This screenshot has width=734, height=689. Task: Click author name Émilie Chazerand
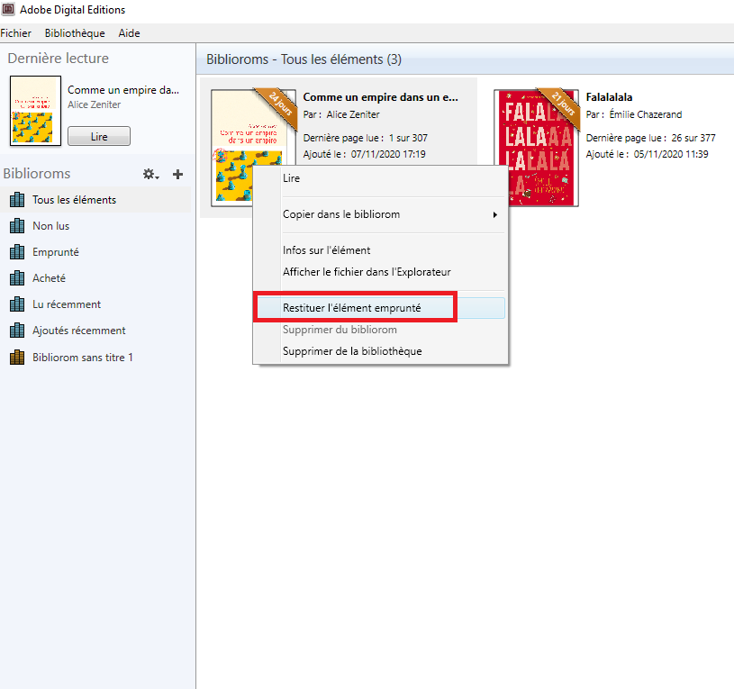point(646,114)
